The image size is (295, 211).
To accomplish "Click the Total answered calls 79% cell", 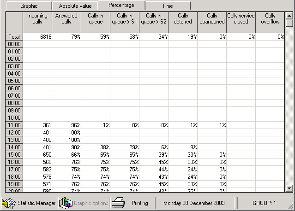I will pos(66,36).
